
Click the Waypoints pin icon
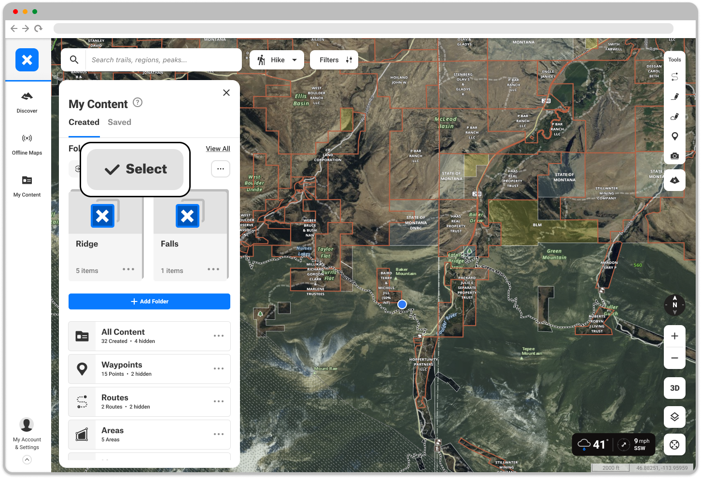[x=82, y=369]
